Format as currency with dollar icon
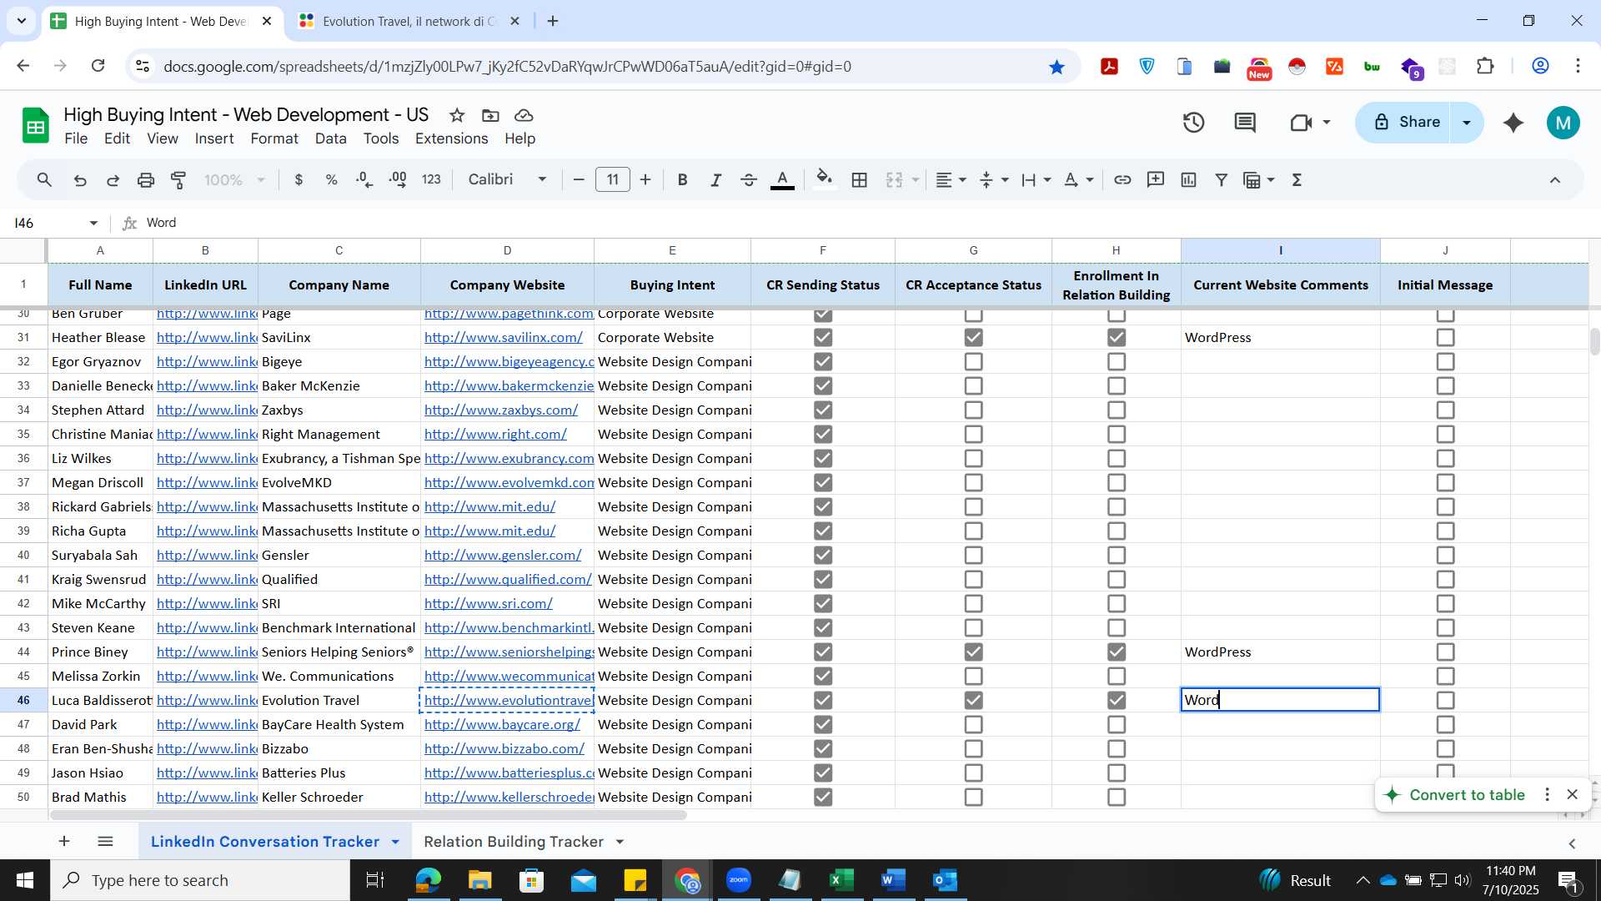This screenshot has width=1601, height=901. pos(299,180)
